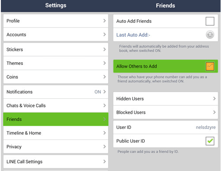Click the Last Auto Add link text
This screenshot has width=221, height=171.
tap(133, 35)
